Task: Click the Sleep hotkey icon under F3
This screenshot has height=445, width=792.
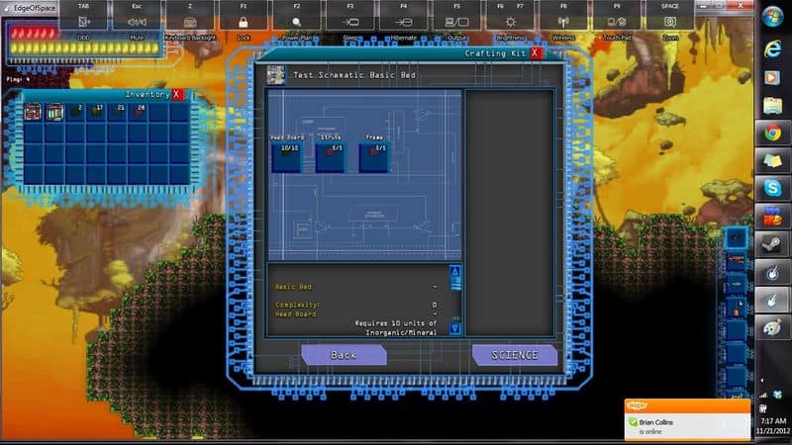Action: click(350, 22)
